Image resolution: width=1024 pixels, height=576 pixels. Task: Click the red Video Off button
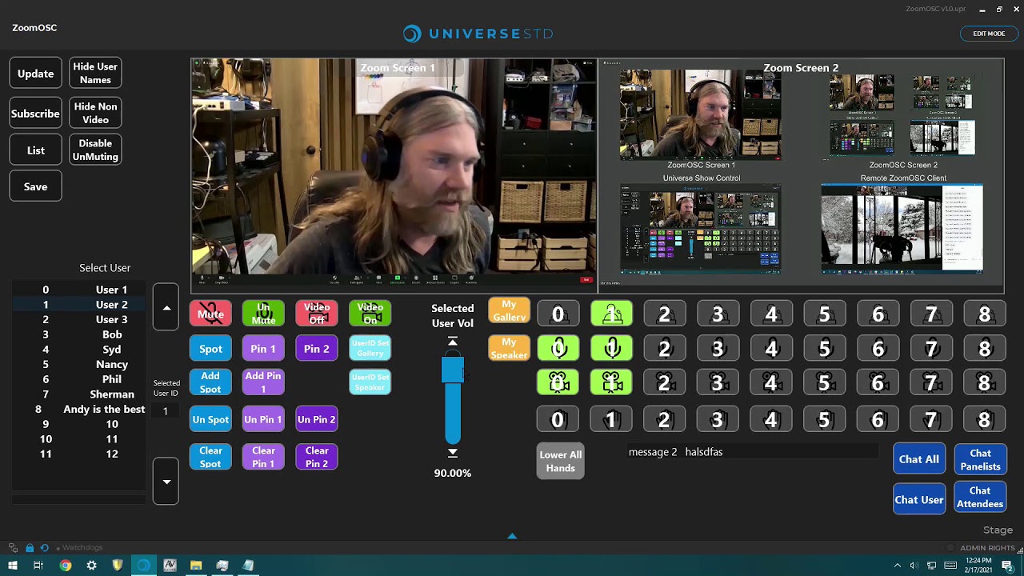(317, 314)
